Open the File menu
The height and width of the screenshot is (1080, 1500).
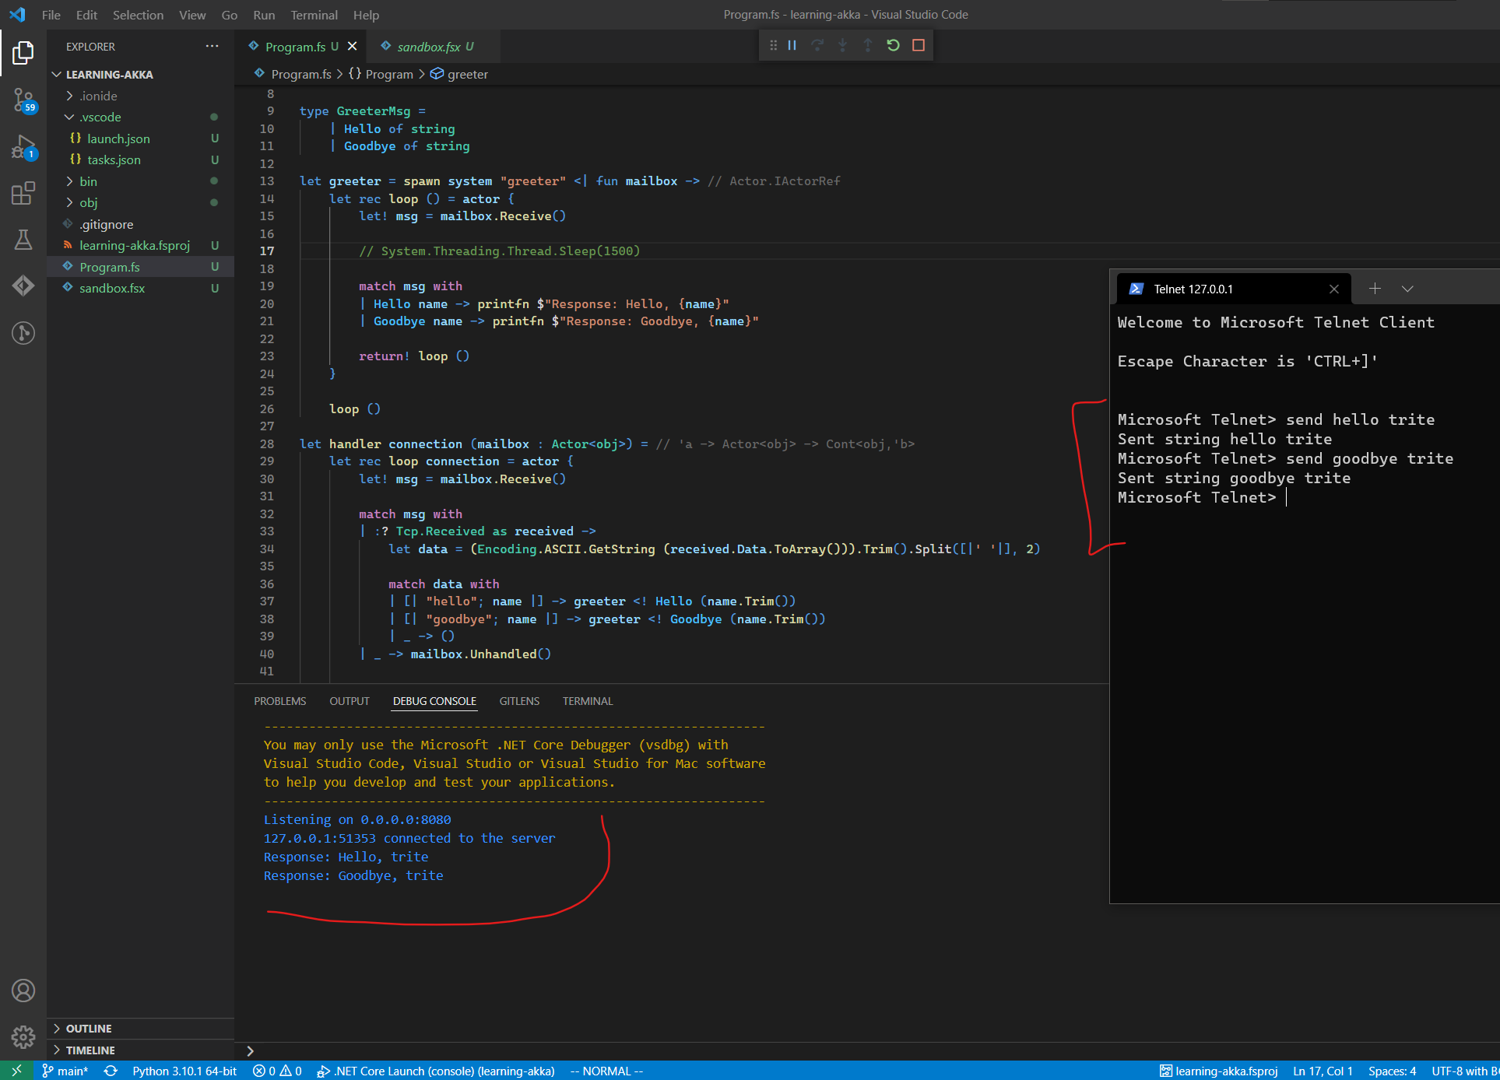51,15
